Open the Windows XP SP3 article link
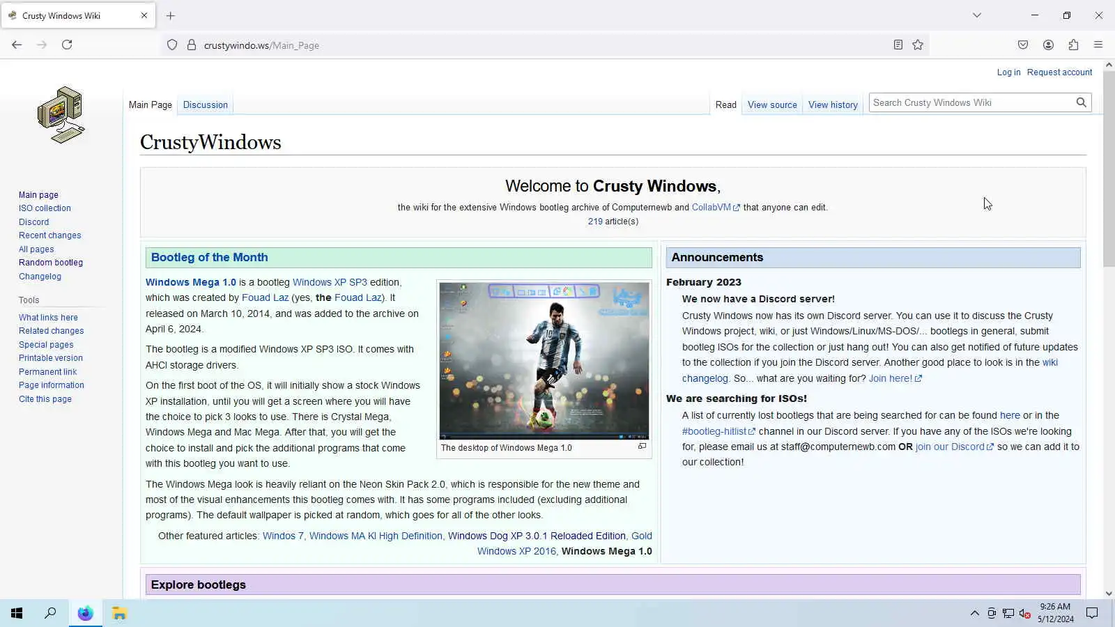This screenshot has height=627, width=1115. pos(330,282)
